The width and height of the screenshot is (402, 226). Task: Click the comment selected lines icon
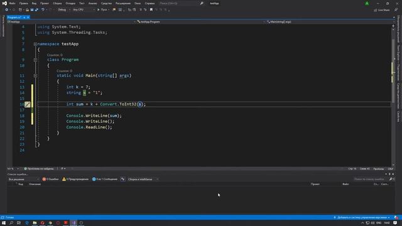(141, 10)
